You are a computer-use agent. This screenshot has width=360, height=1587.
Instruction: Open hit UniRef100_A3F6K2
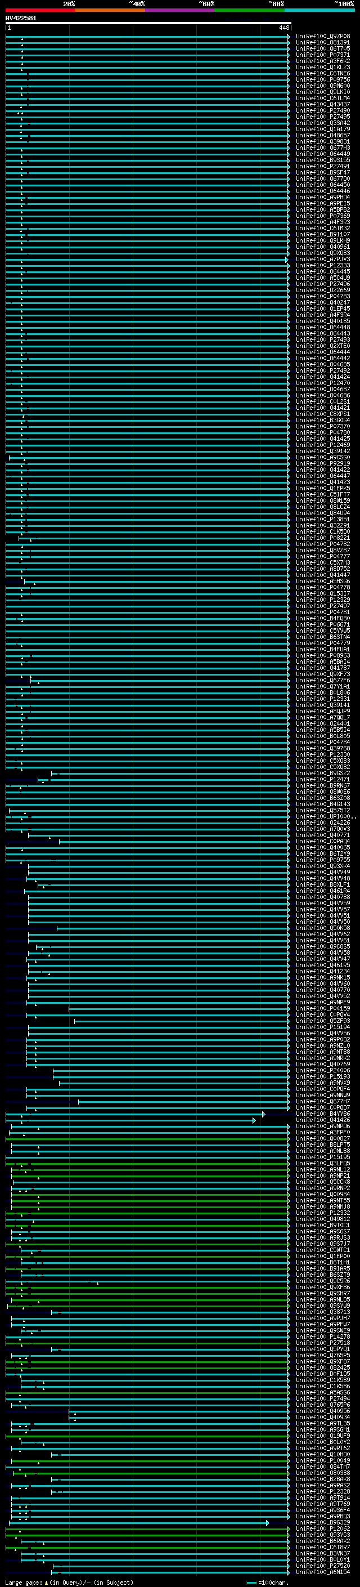[x=323, y=61]
